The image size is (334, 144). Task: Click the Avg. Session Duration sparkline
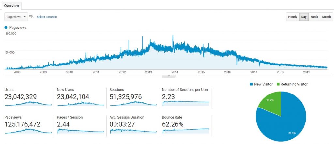[x=133, y=131]
